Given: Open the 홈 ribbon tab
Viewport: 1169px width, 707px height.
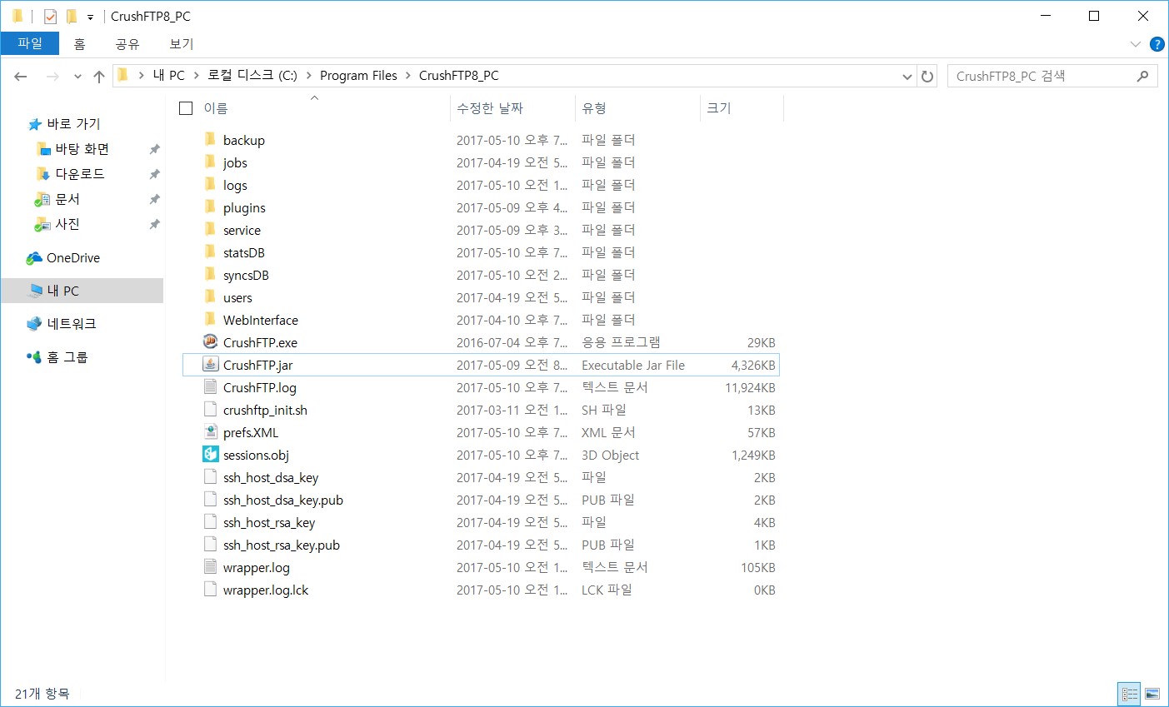Looking at the screenshot, I should click(x=79, y=44).
